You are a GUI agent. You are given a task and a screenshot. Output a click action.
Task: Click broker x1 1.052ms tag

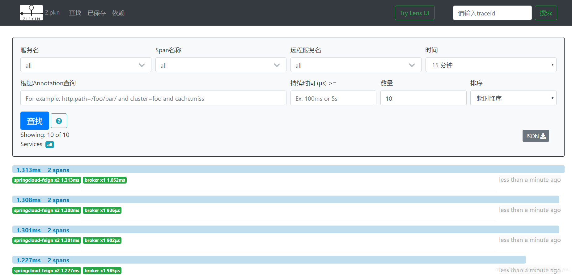click(105, 180)
